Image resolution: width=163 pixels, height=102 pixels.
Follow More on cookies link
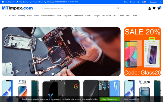tap(131, 99)
